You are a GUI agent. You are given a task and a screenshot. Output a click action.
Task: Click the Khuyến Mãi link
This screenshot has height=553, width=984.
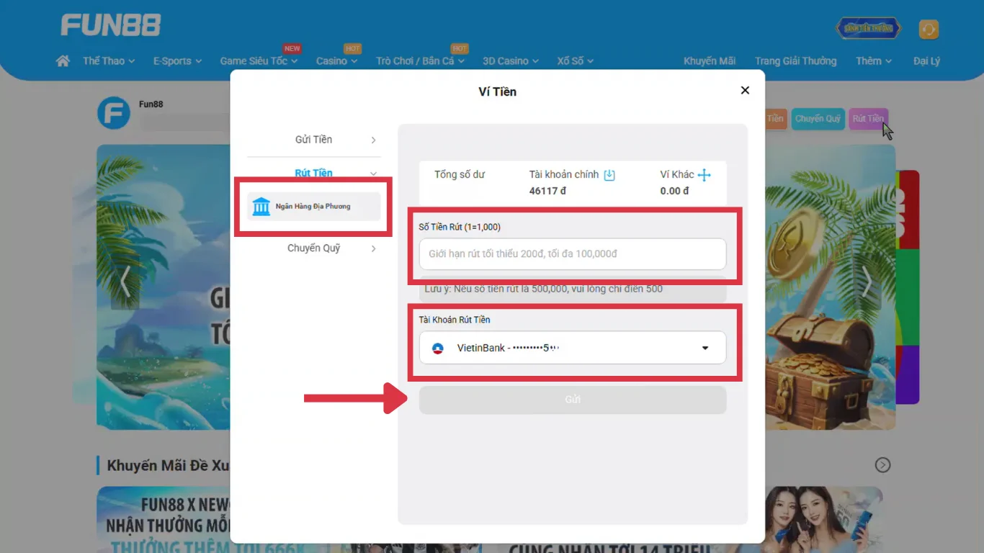pyautogui.click(x=710, y=61)
